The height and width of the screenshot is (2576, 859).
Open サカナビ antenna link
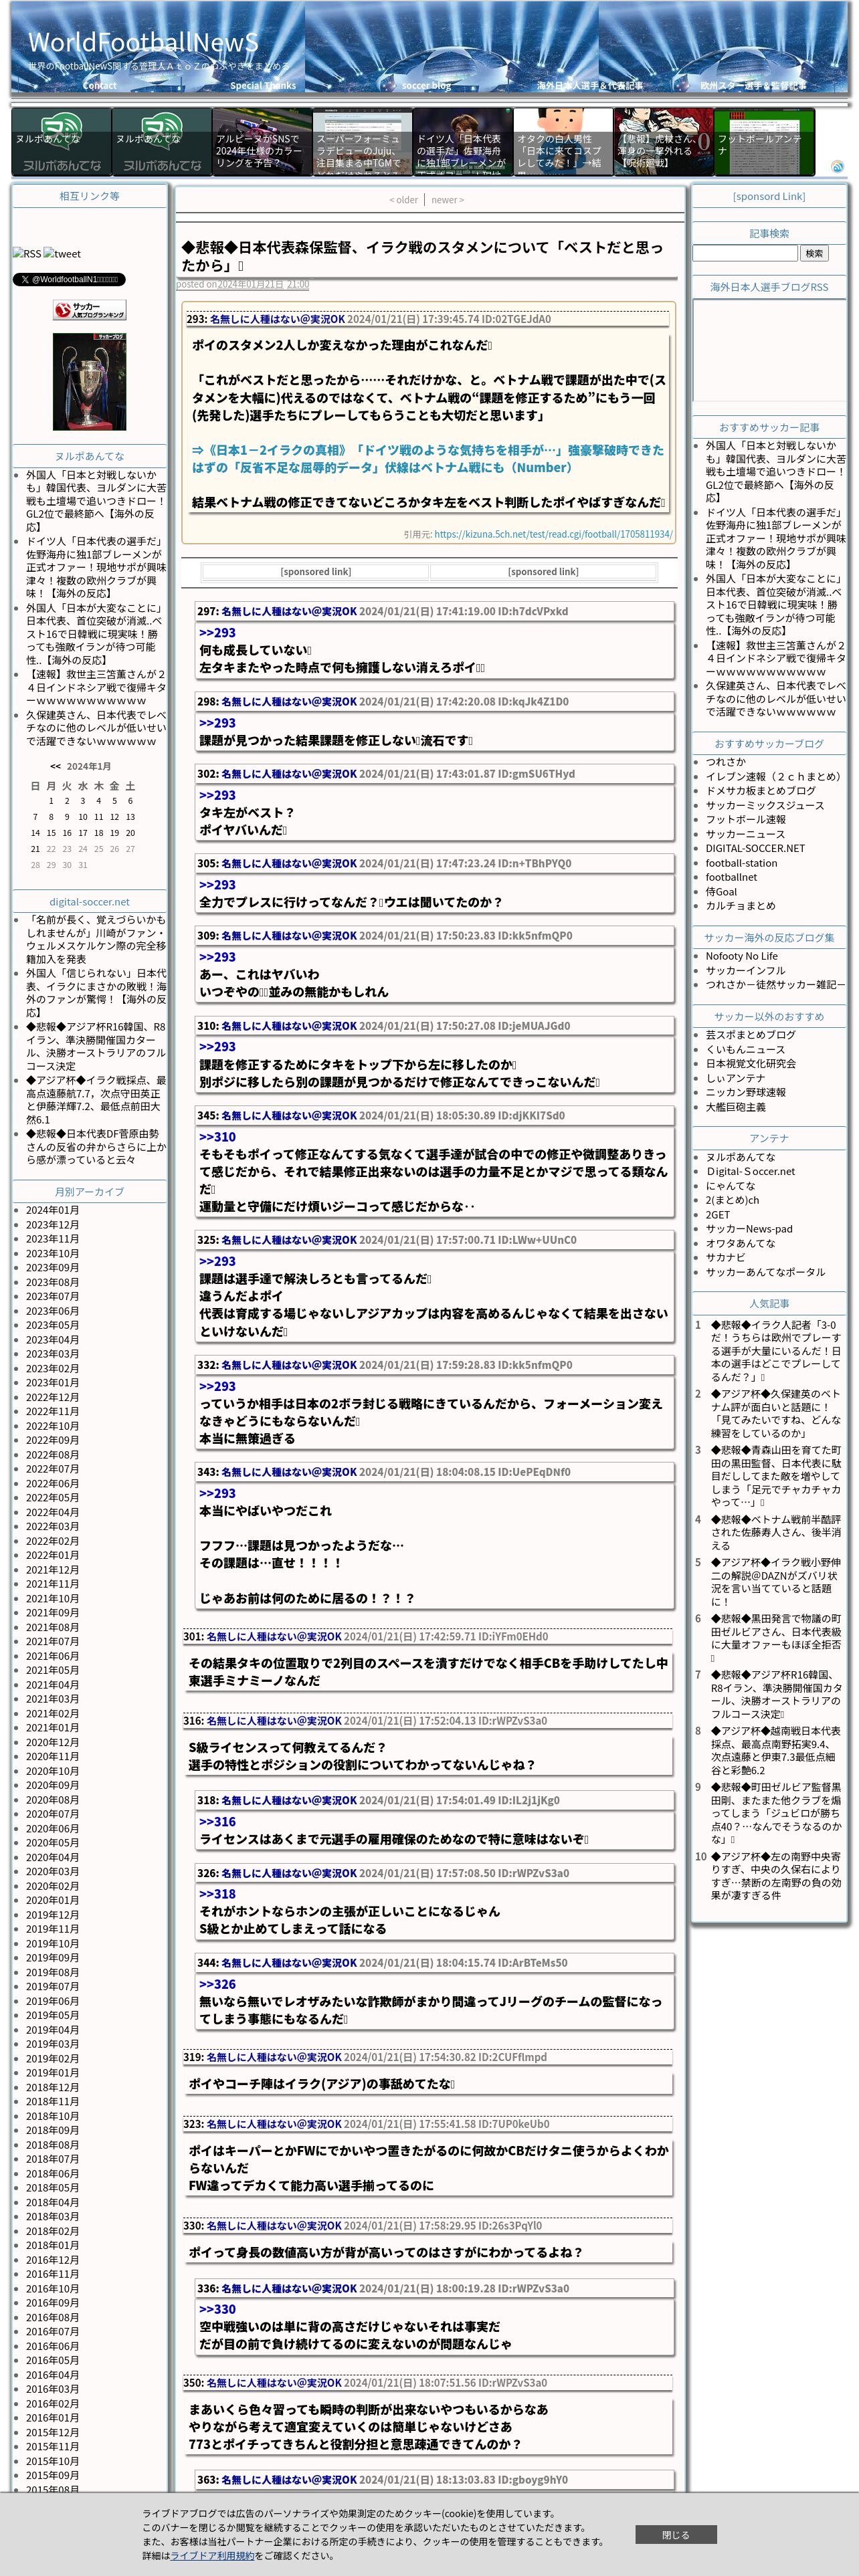click(726, 1258)
